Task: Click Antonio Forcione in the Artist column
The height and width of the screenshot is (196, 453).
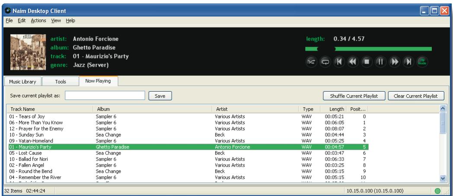Action: tap(232, 147)
